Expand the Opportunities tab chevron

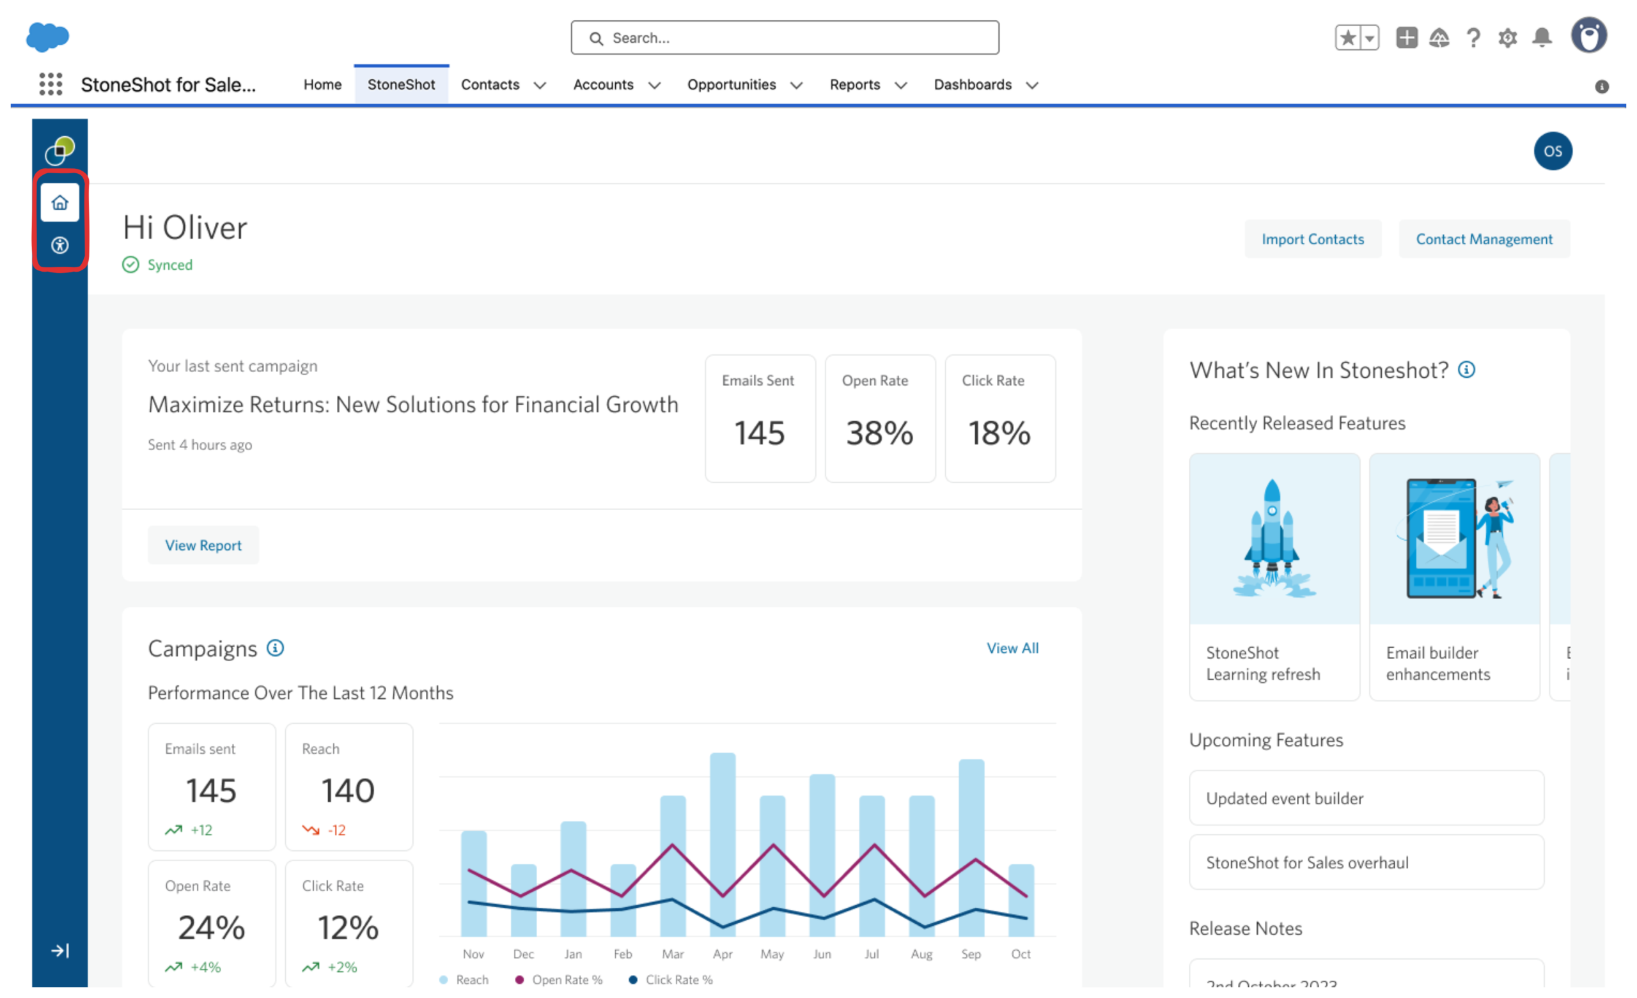pyautogui.click(x=797, y=86)
